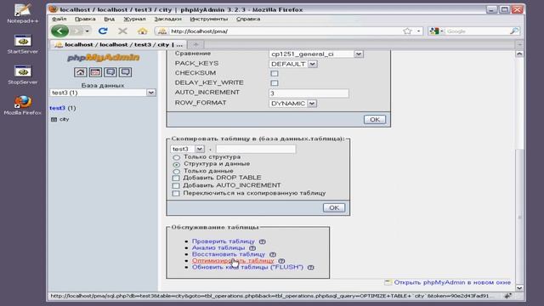Click site identity icon in address bar
This screenshot has height=306, width=544.
(x=162, y=31)
